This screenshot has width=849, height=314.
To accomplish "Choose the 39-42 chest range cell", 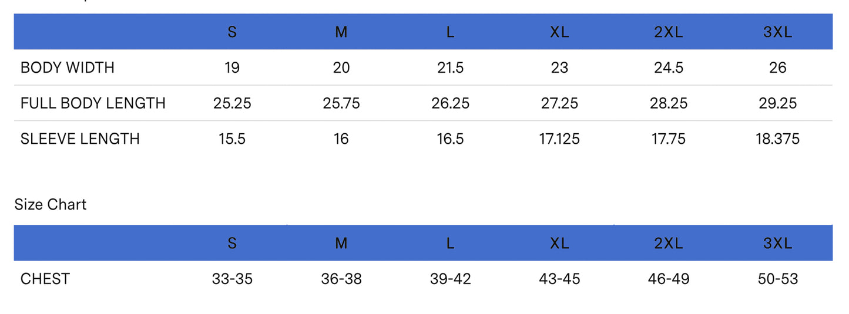I will [x=450, y=279].
